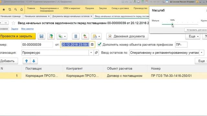
Task: Open the Главное section
Action: pyautogui.click(x=31, y=8)
